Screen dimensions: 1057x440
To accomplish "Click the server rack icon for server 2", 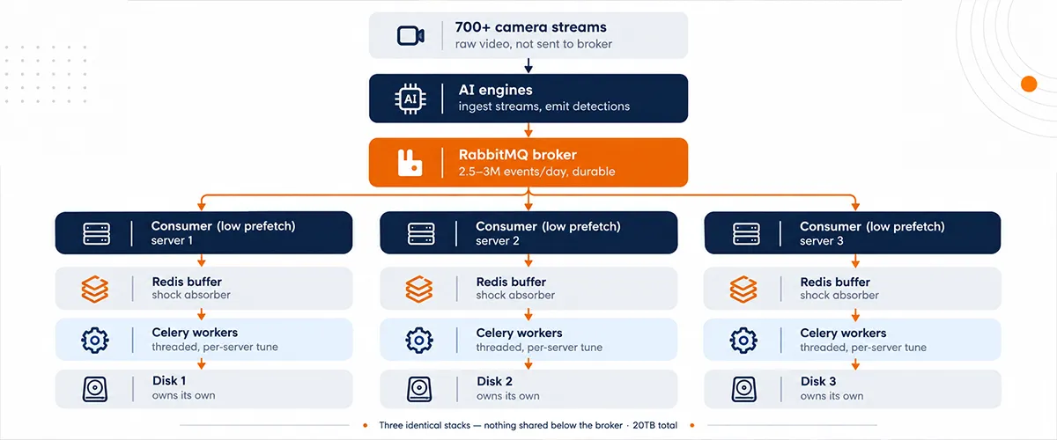I will pos(422,233).
